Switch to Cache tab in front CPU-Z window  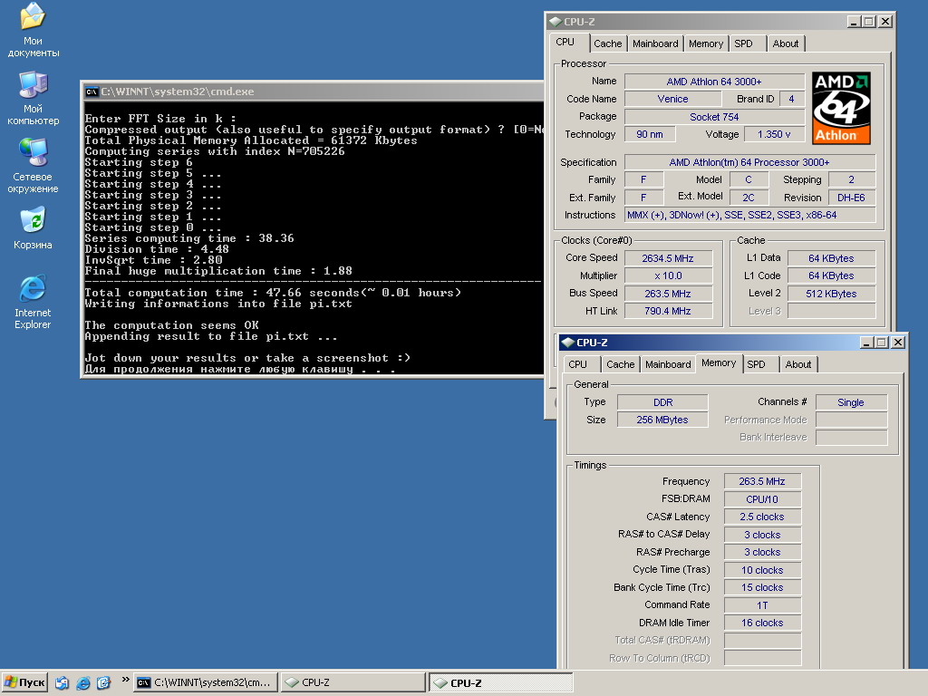point(620,364)
